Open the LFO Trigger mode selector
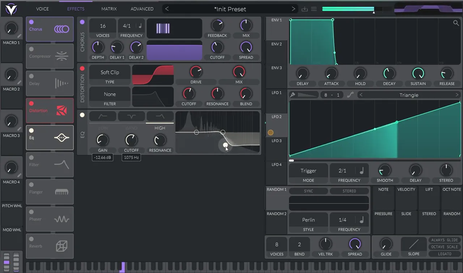Image resolution: width=463 pixels, height=273 pixels. click(308, 170)
